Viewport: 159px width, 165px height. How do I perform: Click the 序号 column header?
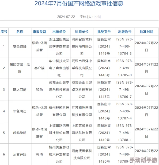click(x=4, y=32)
